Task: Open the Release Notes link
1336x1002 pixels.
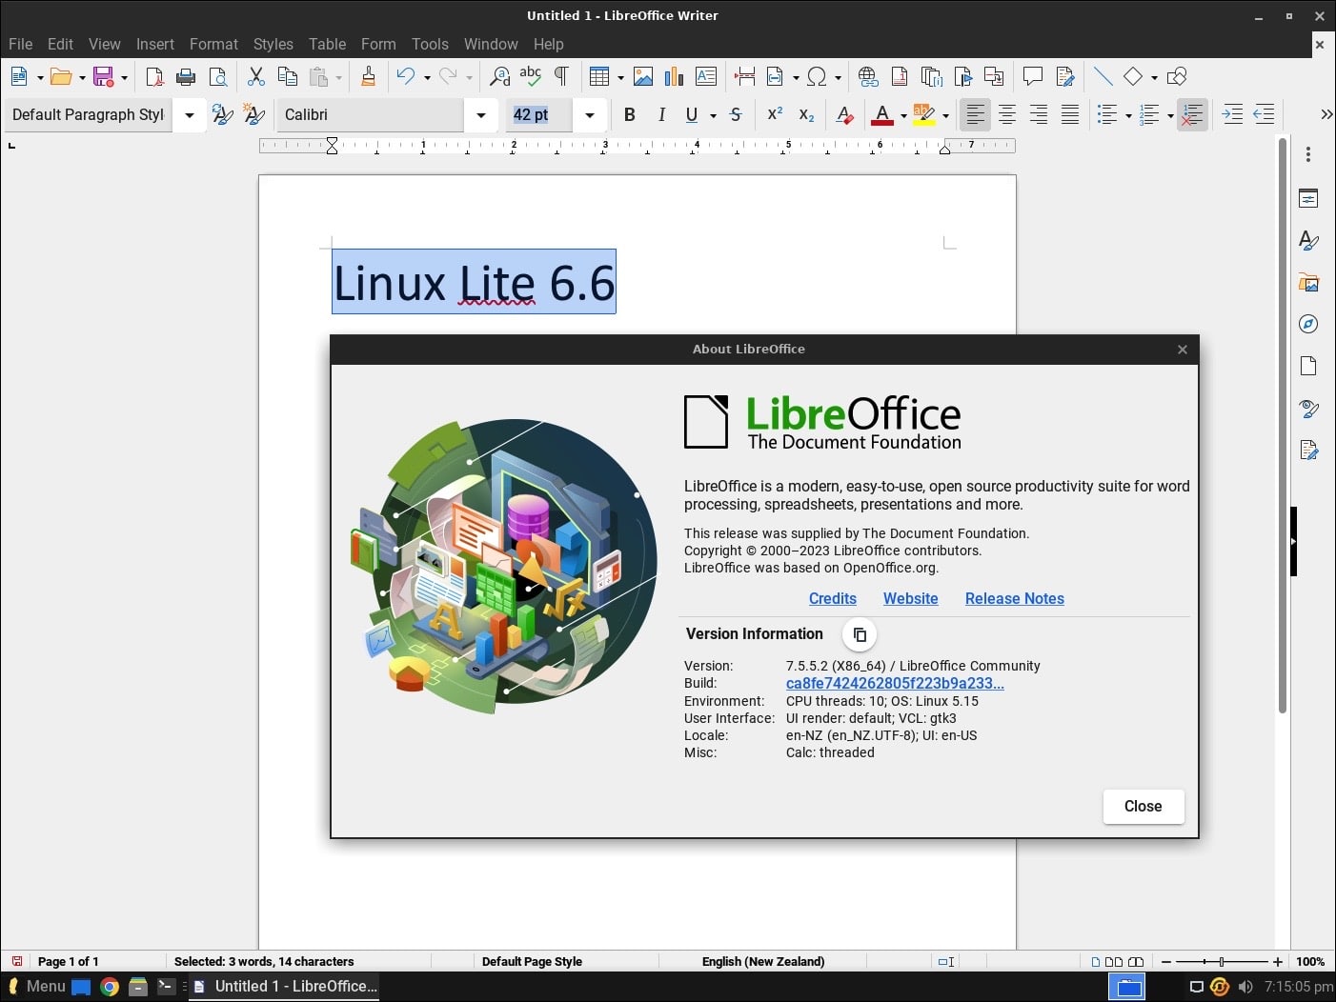Action: pyautogui.click(x=1014, y=598)
